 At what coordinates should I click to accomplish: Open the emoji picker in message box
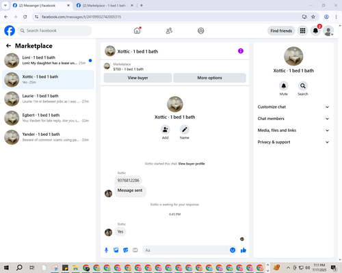point(233,250)
